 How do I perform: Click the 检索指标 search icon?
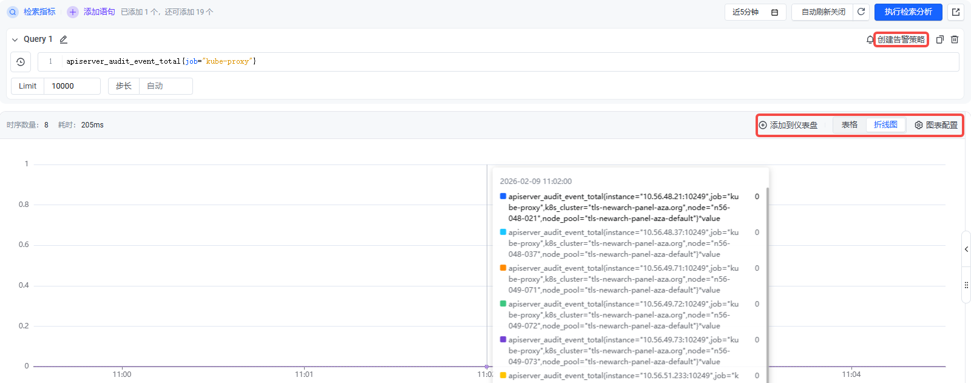click(13, 12)
